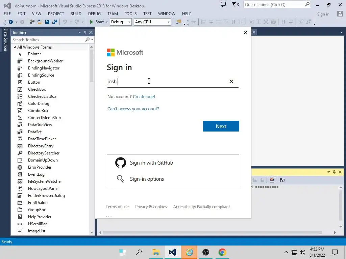Click the account picture icon beside Sign in
Viewport: 346px width, 259px height.
[340, 14]
